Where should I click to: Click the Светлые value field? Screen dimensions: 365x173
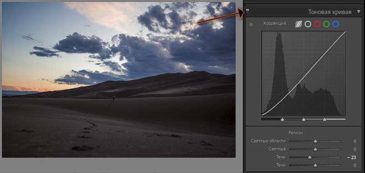pos(355,149)
